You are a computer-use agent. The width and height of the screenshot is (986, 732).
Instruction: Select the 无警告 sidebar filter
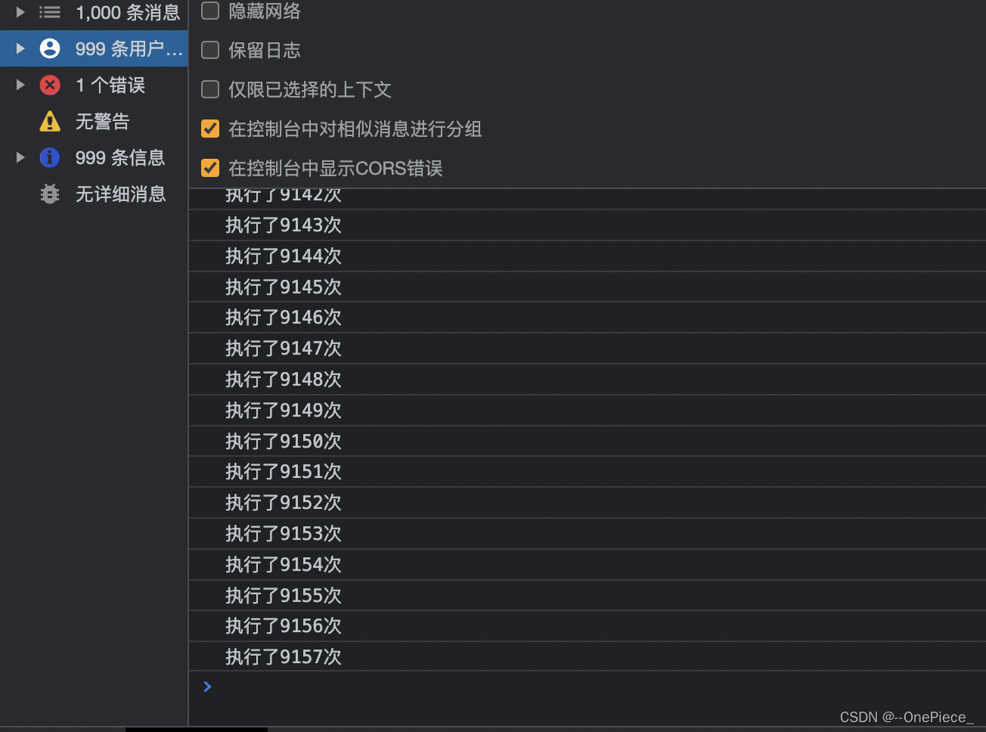coord(94,121)
